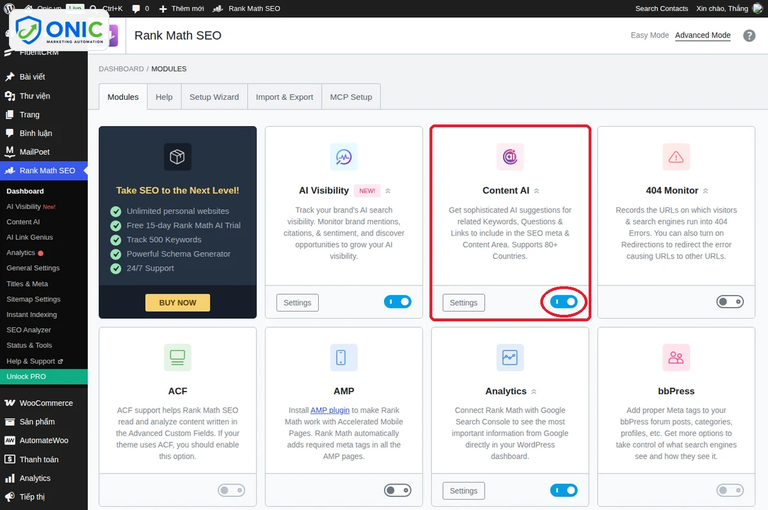Click Search Contacts in admin bar
Image resolution: width=768 pixels, height=510 pixels.
click(662, 8)
